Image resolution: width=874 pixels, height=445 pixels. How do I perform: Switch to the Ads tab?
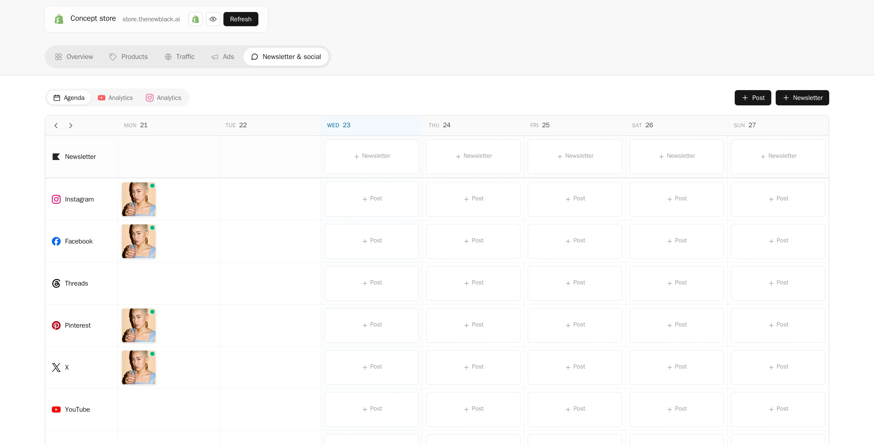pos(223,57)
